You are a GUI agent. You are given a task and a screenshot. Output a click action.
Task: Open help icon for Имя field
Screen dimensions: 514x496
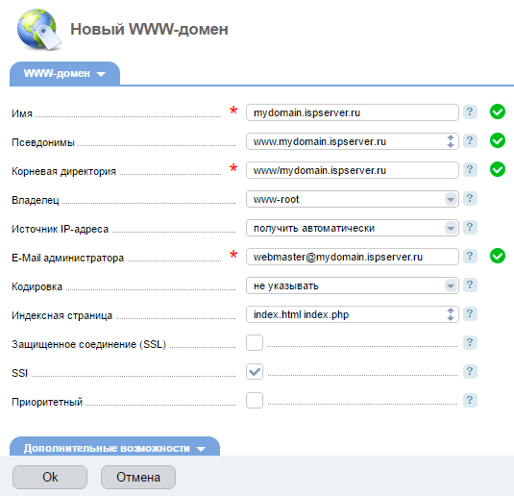[470, 112]
